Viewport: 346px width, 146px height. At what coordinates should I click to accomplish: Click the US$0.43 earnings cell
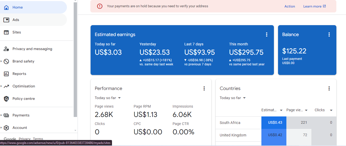point(274,123)
